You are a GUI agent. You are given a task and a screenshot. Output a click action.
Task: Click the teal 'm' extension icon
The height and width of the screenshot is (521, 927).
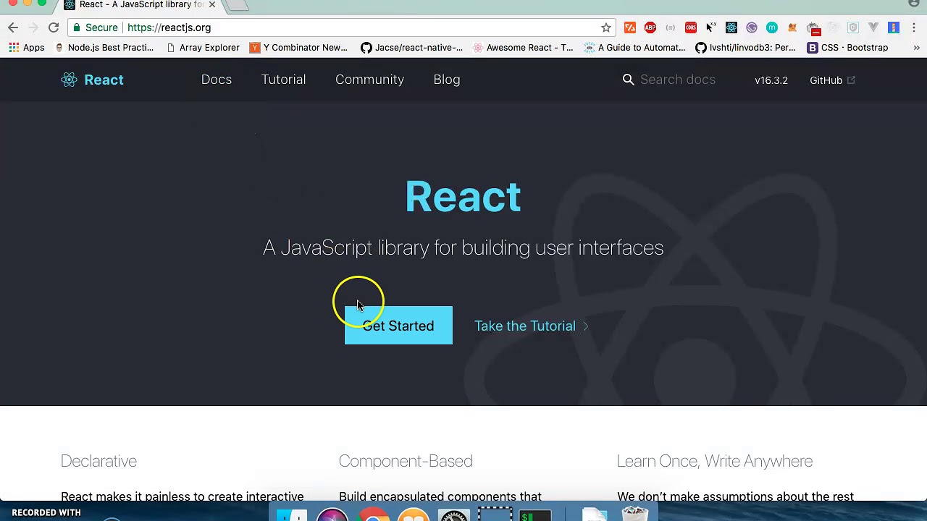coord(772,27)
